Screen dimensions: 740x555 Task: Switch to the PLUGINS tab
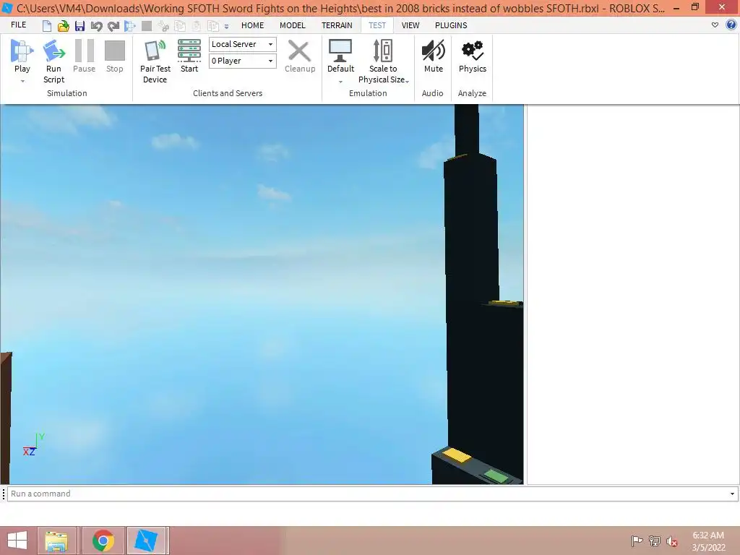[451, 25]
